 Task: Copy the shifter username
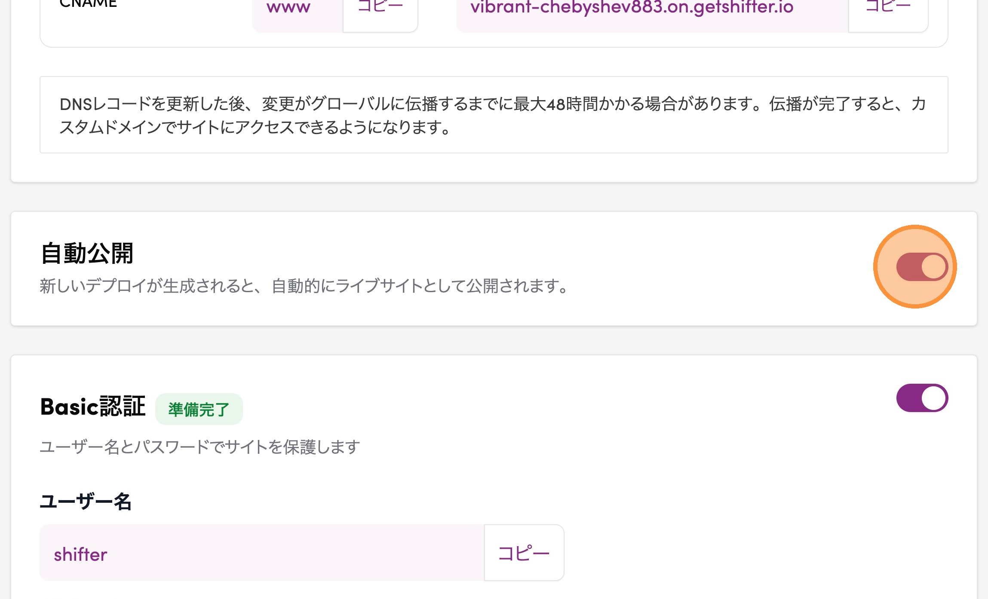click(524, 553)
